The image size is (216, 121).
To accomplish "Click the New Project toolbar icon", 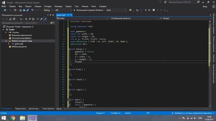I will tap(15, 10).
